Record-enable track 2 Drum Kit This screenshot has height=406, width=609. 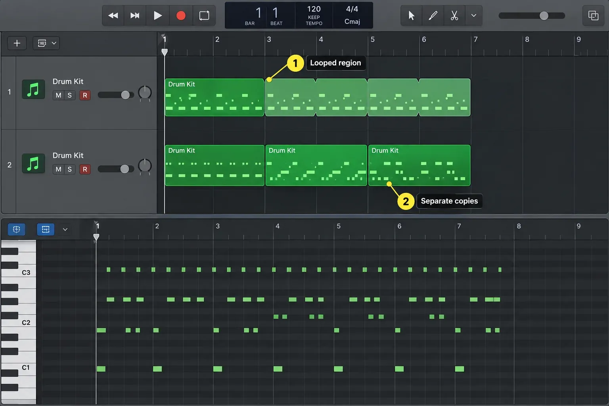(x=85, y=169)
